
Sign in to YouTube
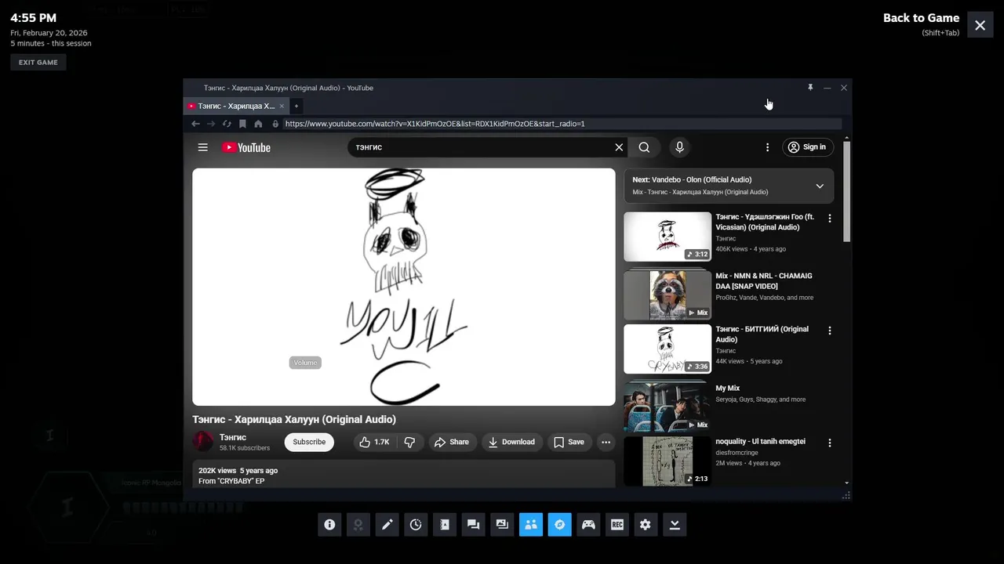point(807,147)
